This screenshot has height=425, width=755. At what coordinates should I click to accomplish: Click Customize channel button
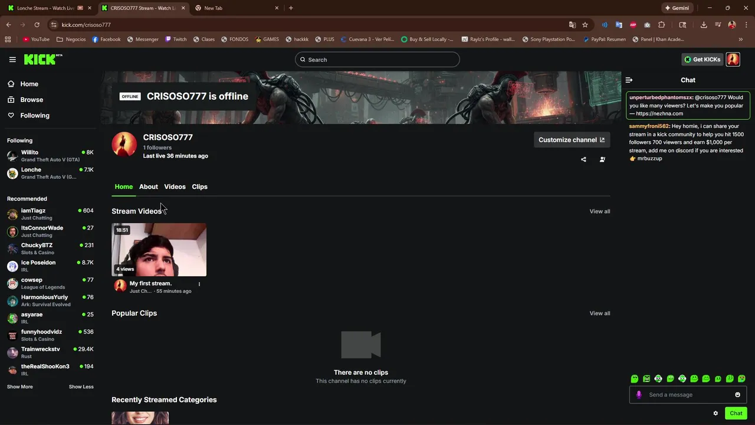(572, 140)
